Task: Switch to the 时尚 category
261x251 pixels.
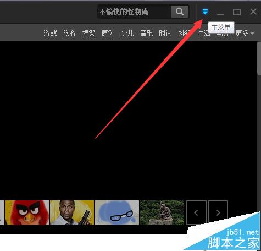Action: [165, 34]
